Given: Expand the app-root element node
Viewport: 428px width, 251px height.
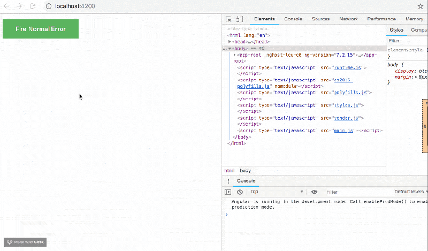Looking at the screenshot, I should coord(234,55).
